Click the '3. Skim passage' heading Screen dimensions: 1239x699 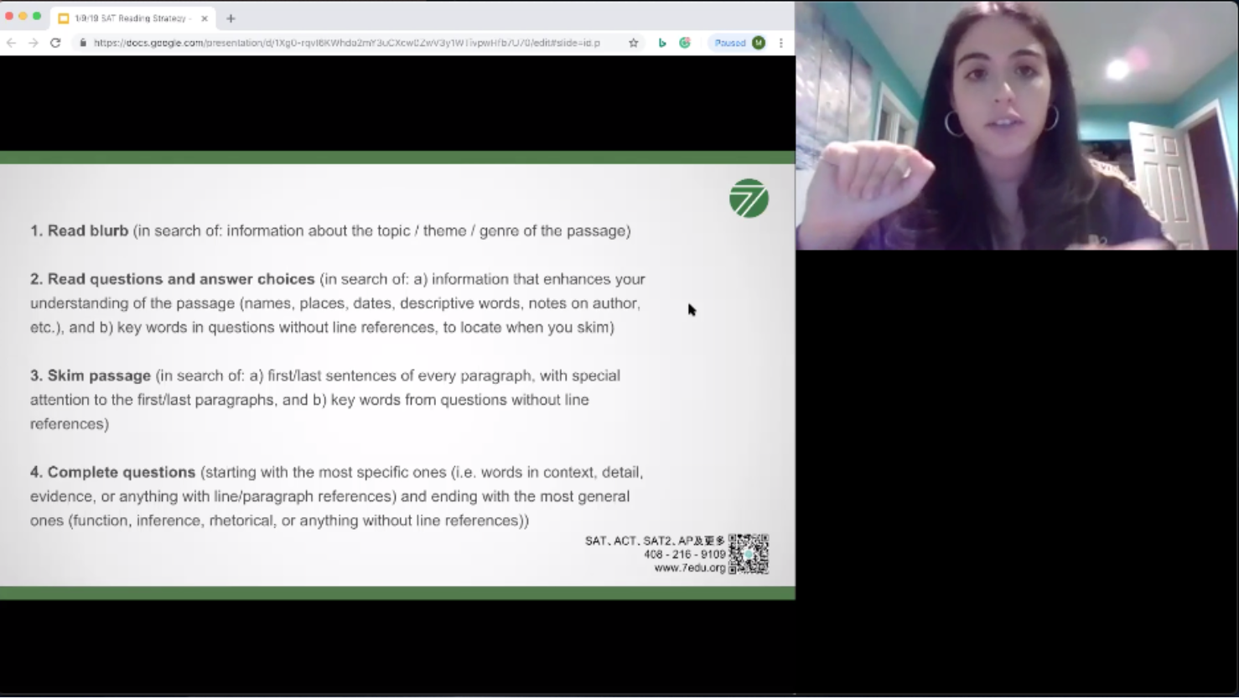coord(91,375)
